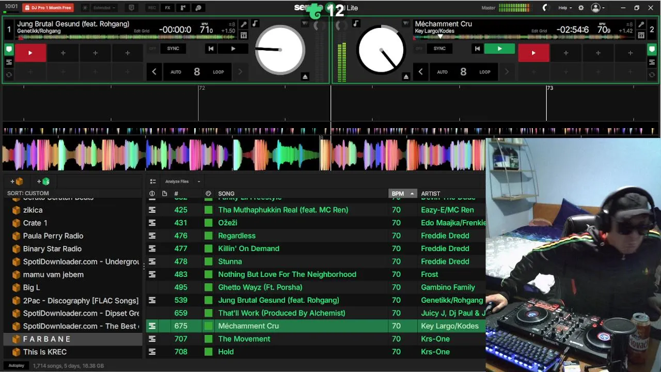Image resolution: width=661 pixels, height=372 pixels.
Task: Open the Practice mode head icon
Action: 198,8
